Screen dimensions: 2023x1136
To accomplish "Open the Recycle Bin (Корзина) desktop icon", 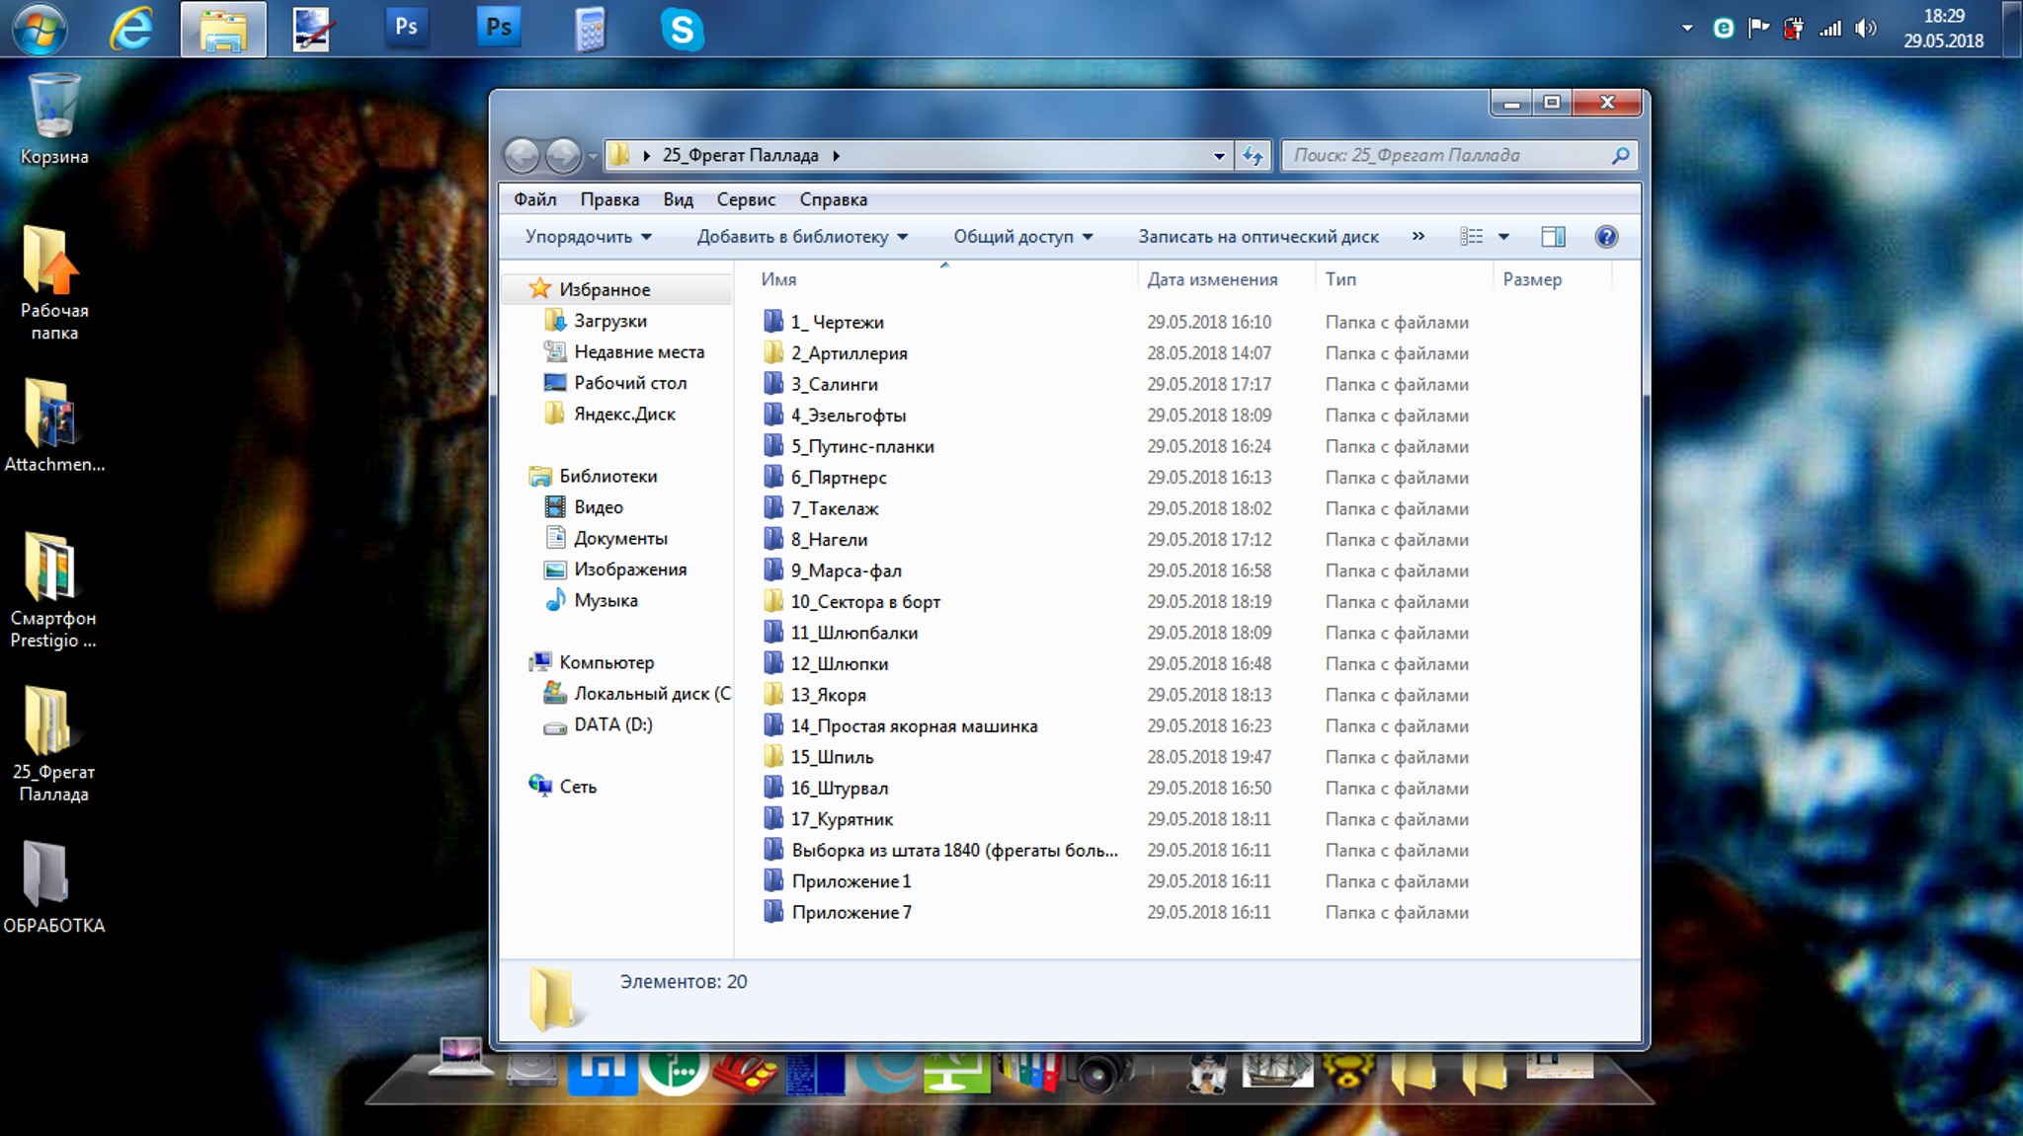I will [x=54, y=119].
